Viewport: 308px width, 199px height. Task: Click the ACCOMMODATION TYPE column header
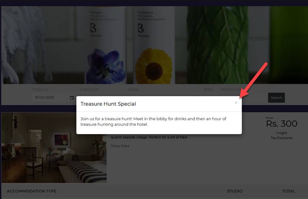coord(32,191)
